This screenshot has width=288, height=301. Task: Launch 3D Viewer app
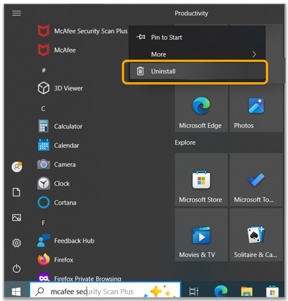pyautogui.click(x=68, y=88)
